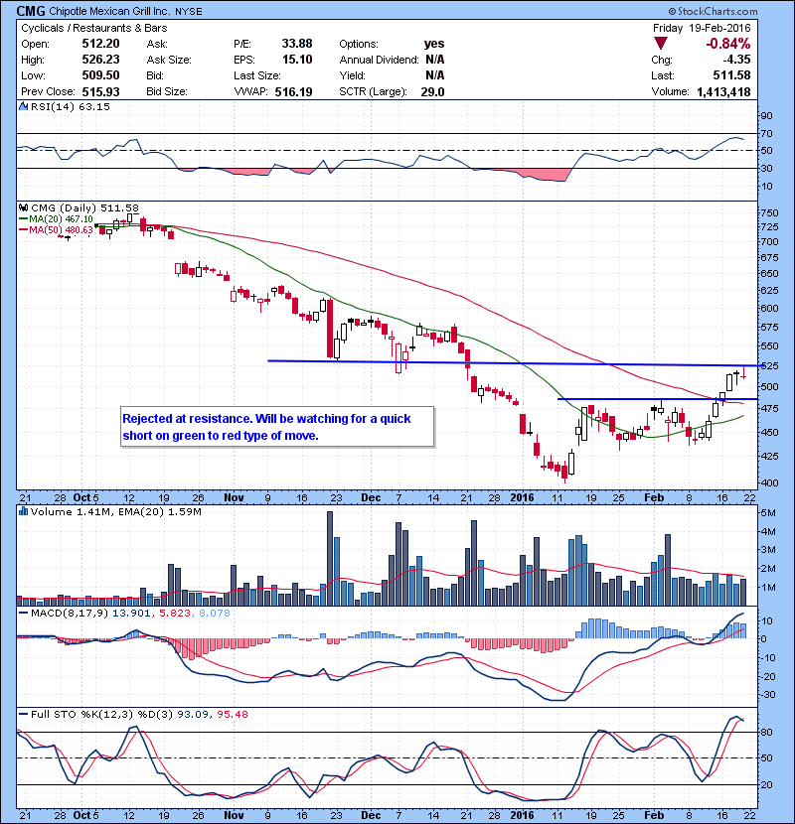The image size is (795, 824).
Task: Click the -0.84% percent change
Action: [728, 44]
